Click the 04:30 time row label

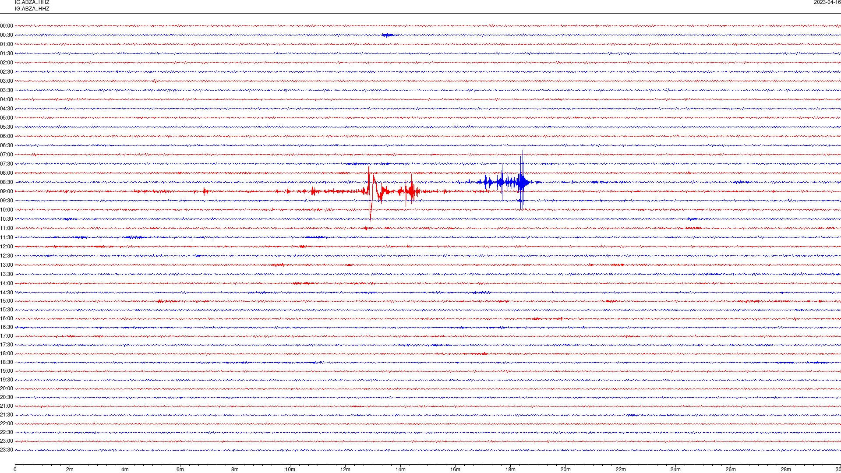(7, 109)
